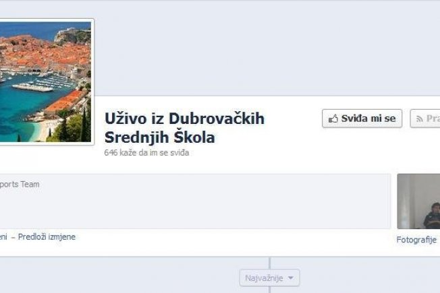Click the empty cover photo area
This screenshot has width=440, height=293.
pos(267,48)
